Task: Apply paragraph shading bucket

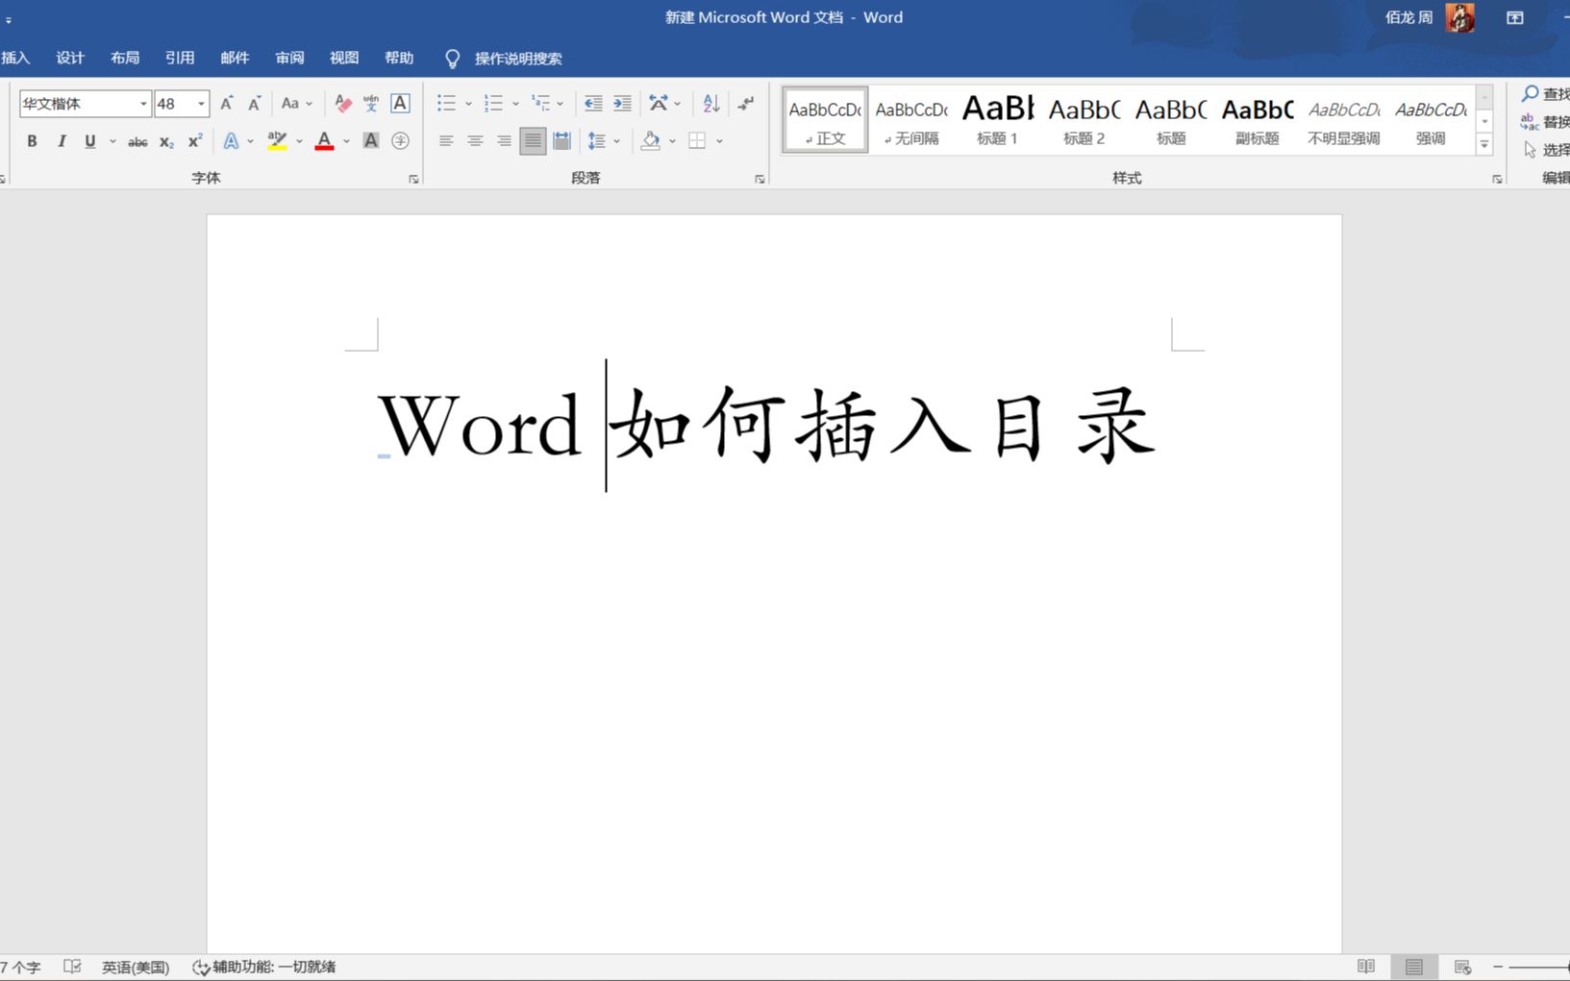Action: point(651,141)
